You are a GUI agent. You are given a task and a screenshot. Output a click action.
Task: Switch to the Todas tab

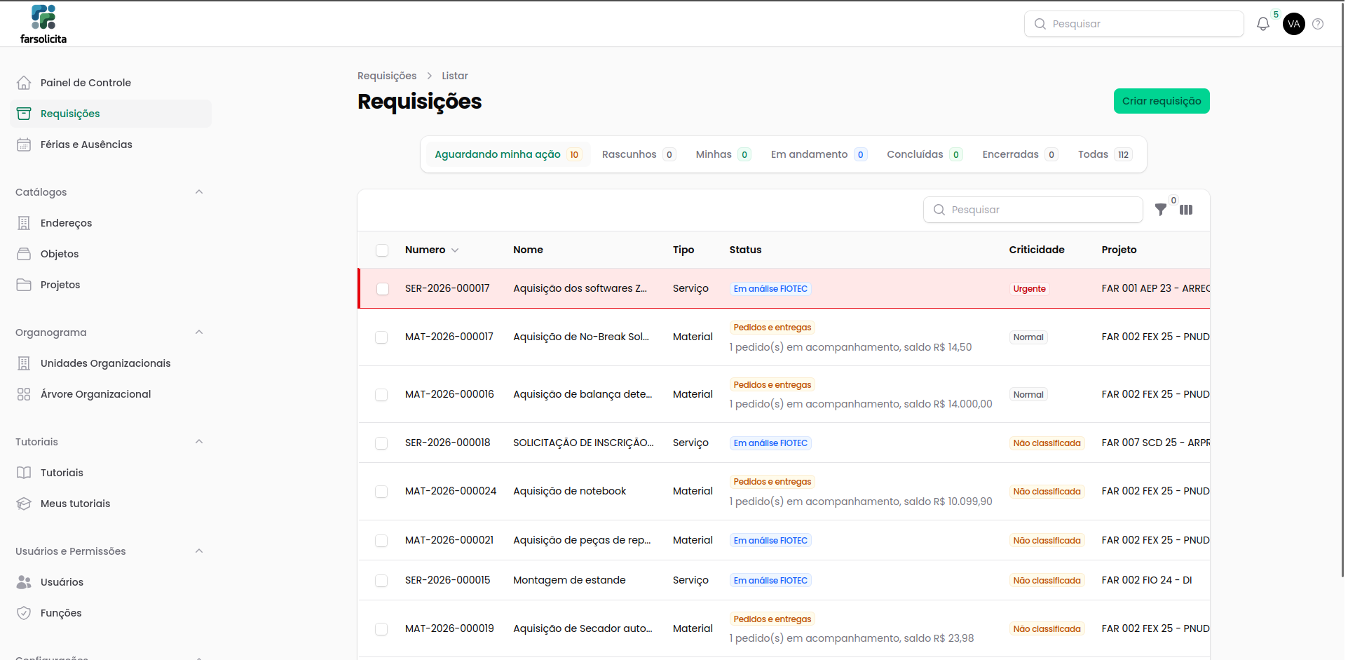[1105, 154]
